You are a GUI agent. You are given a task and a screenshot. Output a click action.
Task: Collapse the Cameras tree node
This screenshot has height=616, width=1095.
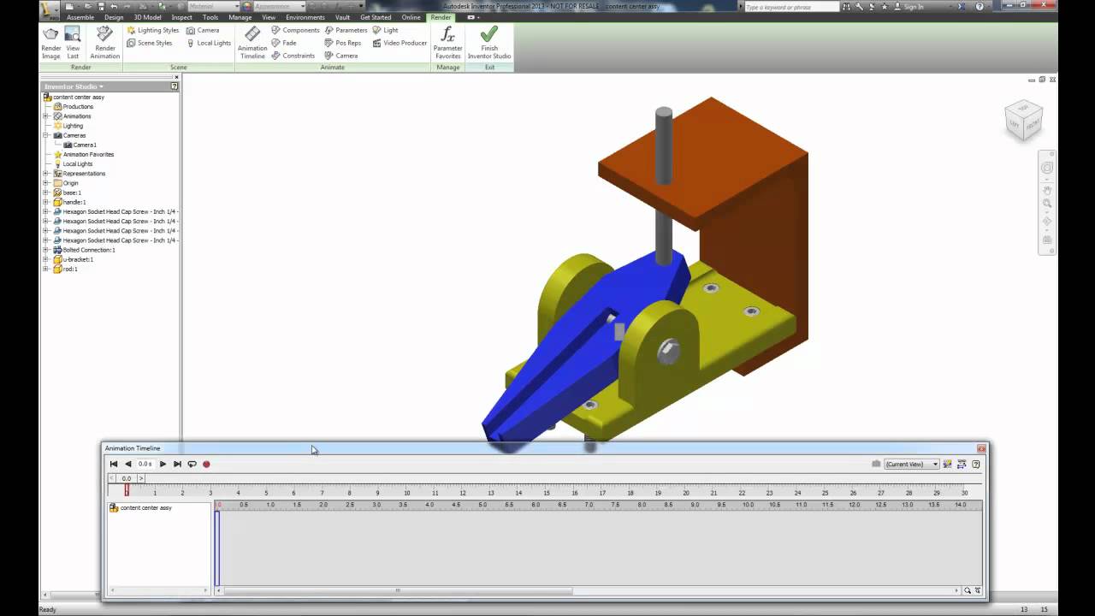pyautogui.click(x=47, y=135)
